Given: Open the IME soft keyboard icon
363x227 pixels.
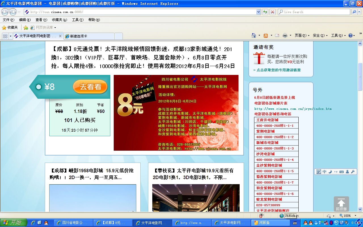Looking at the screenshot, I should pos(341,172).
